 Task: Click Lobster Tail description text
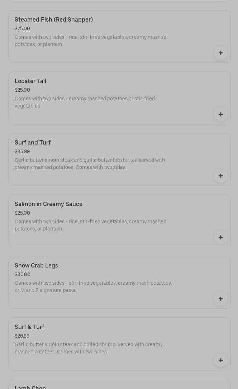coord(85,102)
